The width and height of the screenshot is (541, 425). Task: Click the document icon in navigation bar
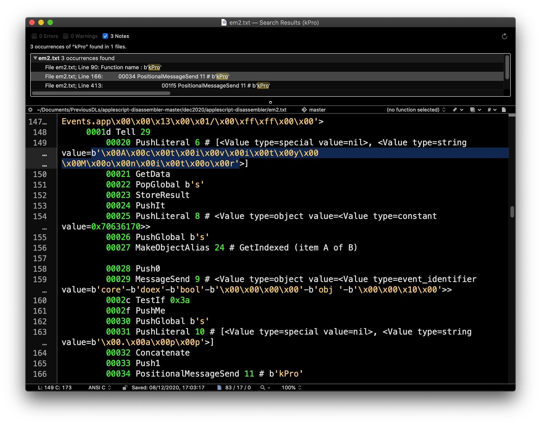click(504, 110)
